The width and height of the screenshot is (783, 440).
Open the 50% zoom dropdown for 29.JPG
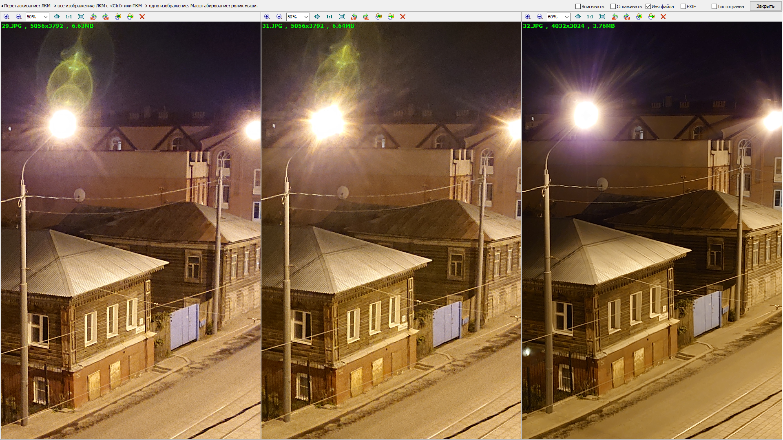pyautogui.click(x=46, y=17)
